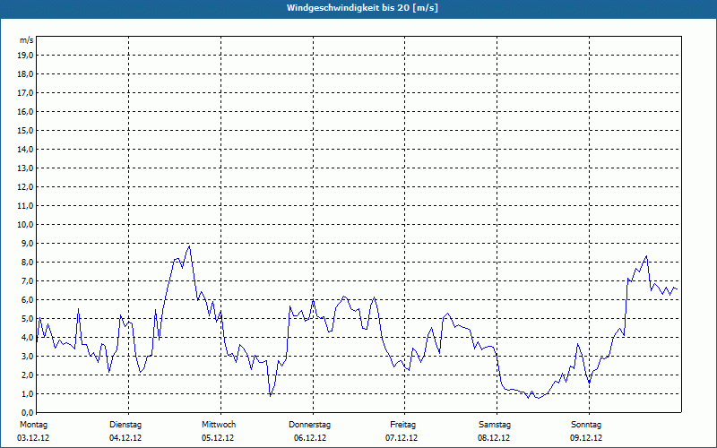Click the 'Freitag' day label

click(x=402, y=425)
